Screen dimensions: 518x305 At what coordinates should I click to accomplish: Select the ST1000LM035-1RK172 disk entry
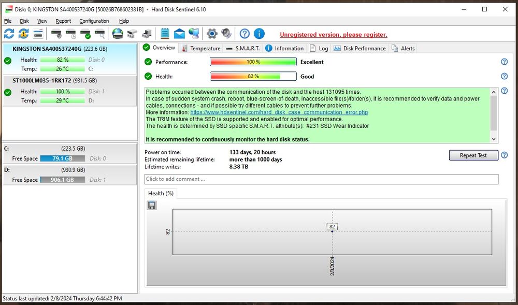69,91
